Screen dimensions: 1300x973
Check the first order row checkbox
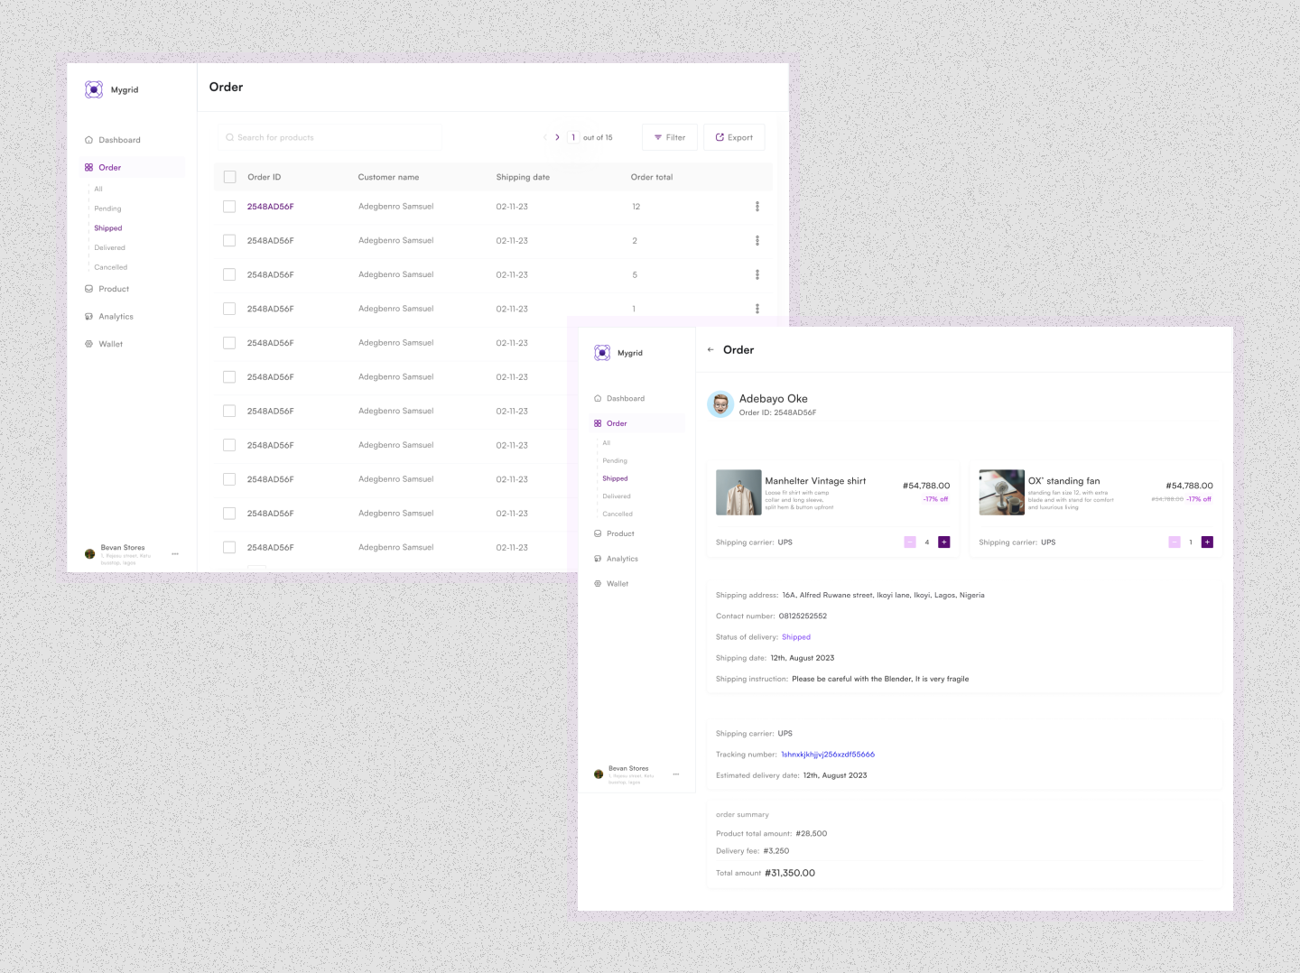[x=229, y=207]
